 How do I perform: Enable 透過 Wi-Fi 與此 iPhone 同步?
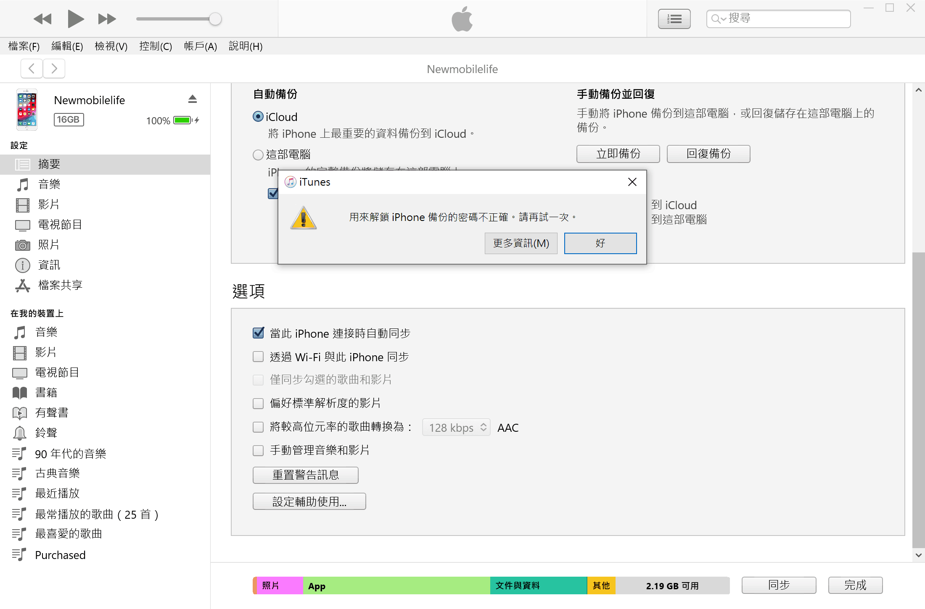[x=258, y=357]
